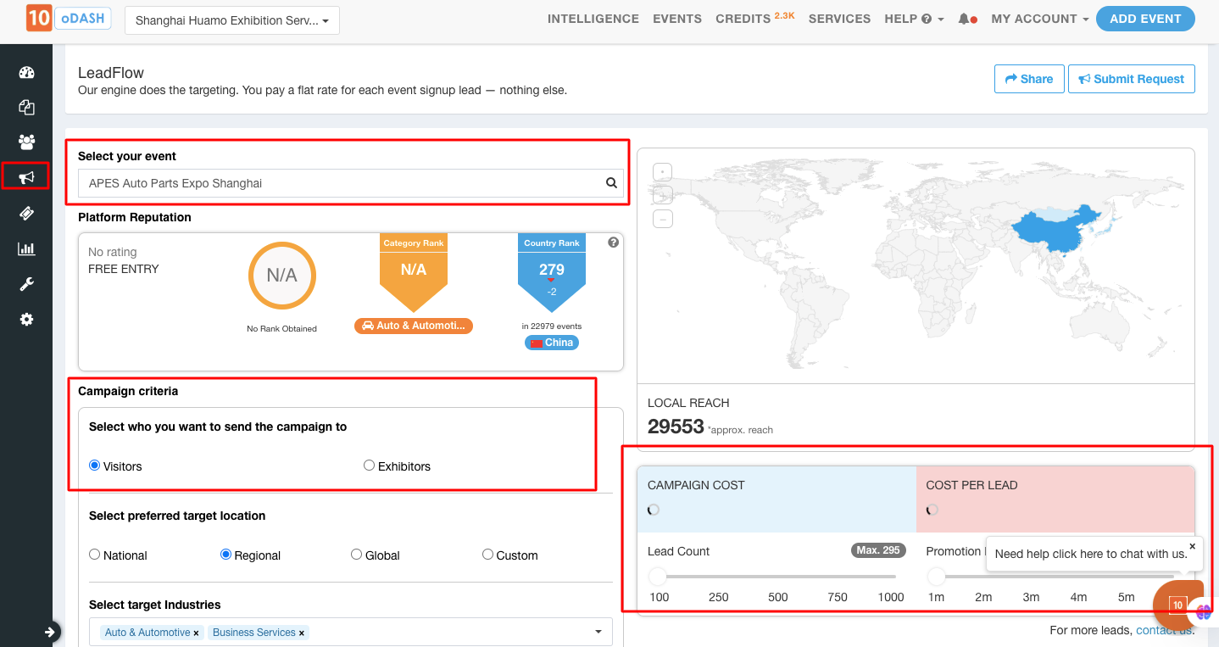This screenshot has height=647, width=1219.
Task: Click the 'No Rank Obtained' label
Action: [282, 328]
